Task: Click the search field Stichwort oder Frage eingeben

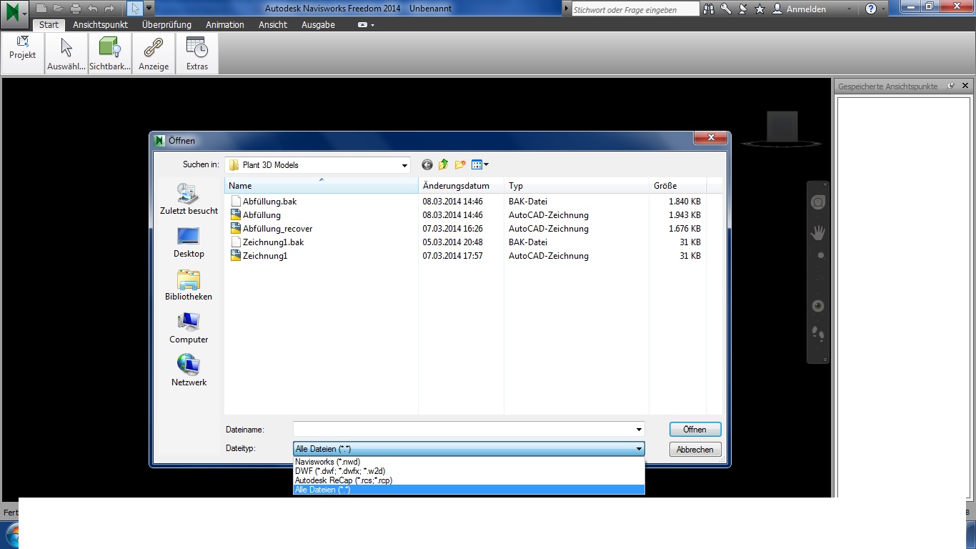Action: (x=635, y=9)
